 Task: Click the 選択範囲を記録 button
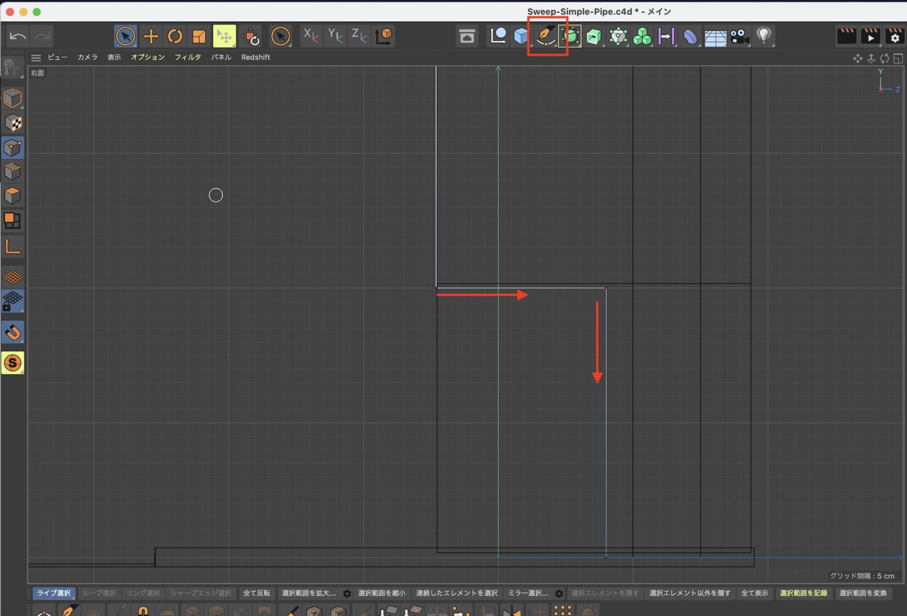point(804,594)
